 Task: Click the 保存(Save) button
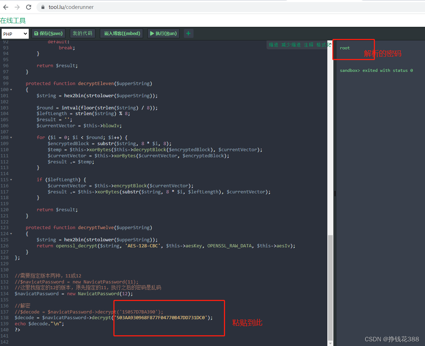pyautogui.click(x=49, y=33)
